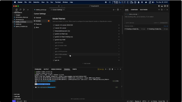
Task: Open the chat pane more options ellipsis
Action: point(164,10)
